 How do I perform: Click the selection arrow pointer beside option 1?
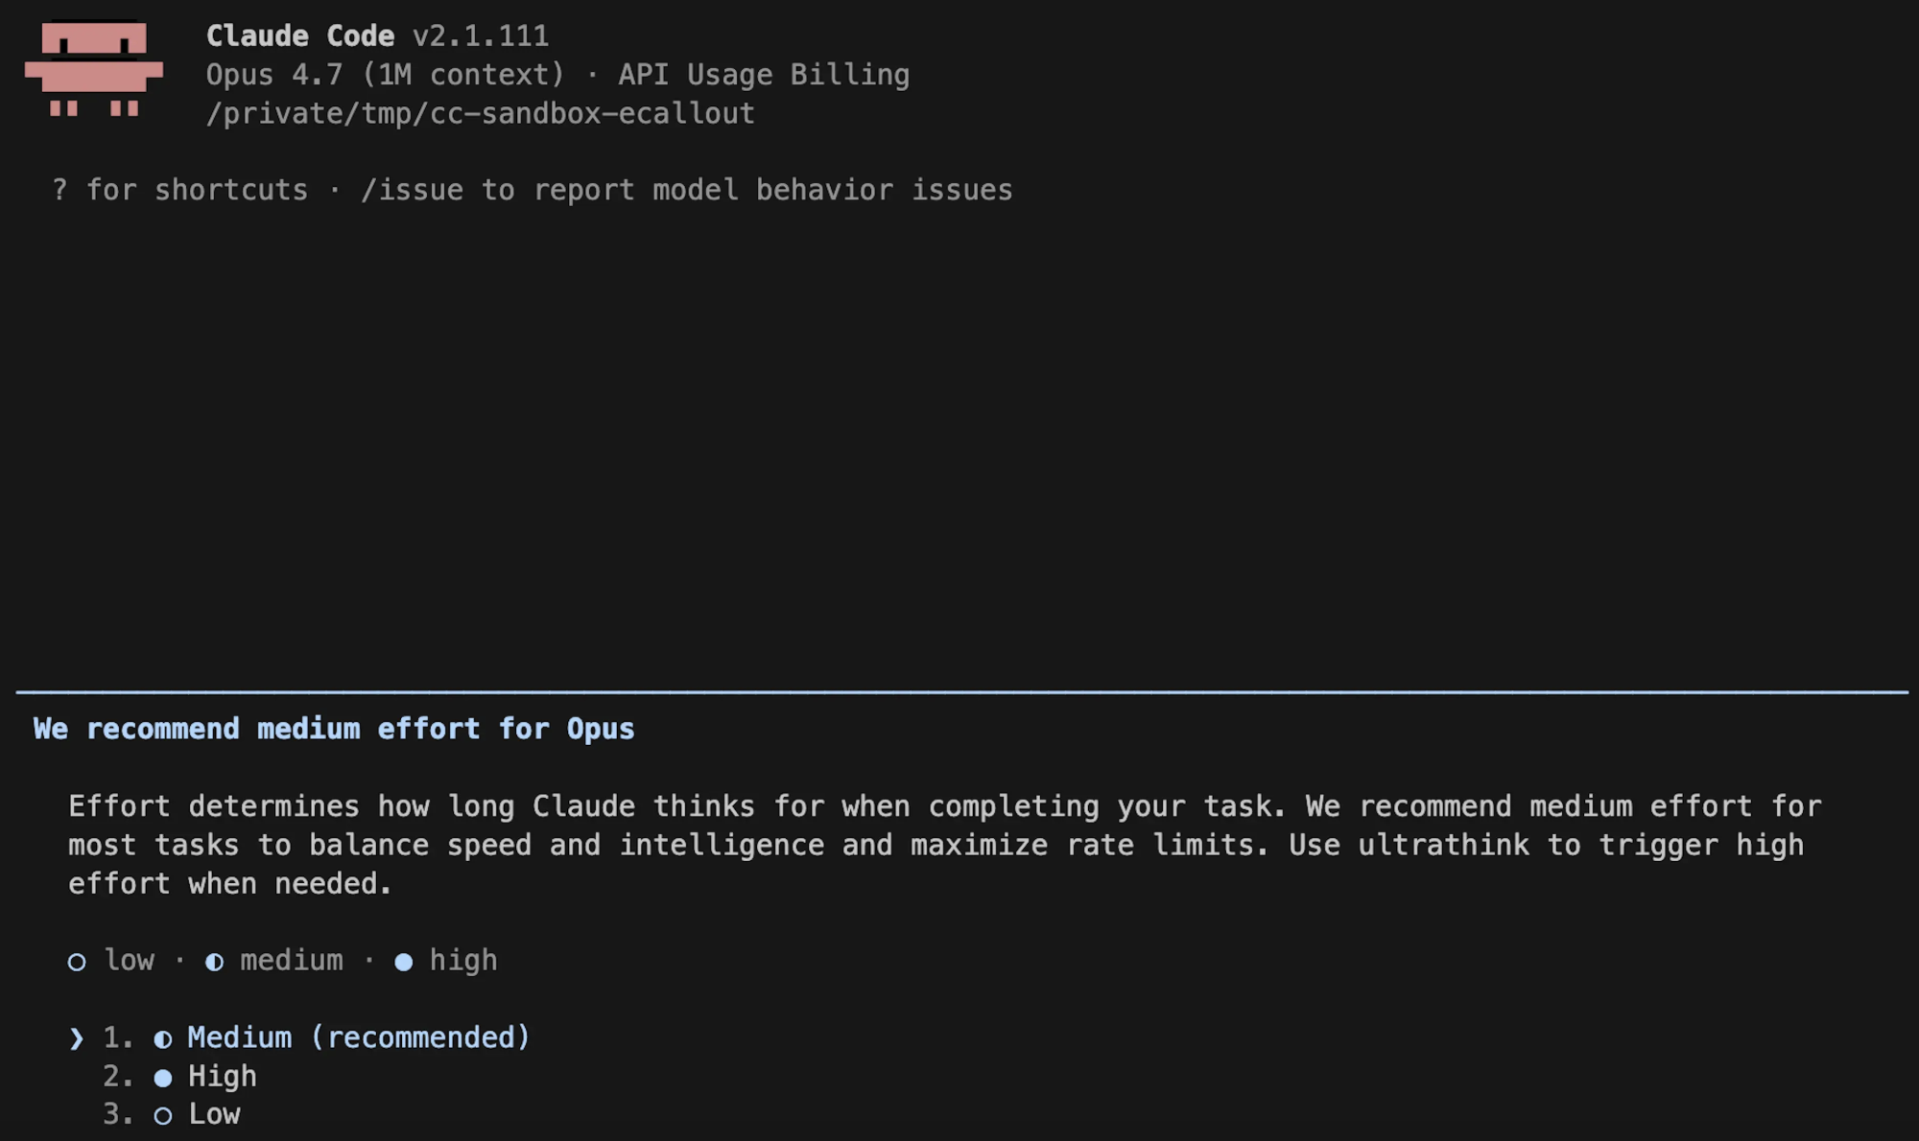point(77,1038)
